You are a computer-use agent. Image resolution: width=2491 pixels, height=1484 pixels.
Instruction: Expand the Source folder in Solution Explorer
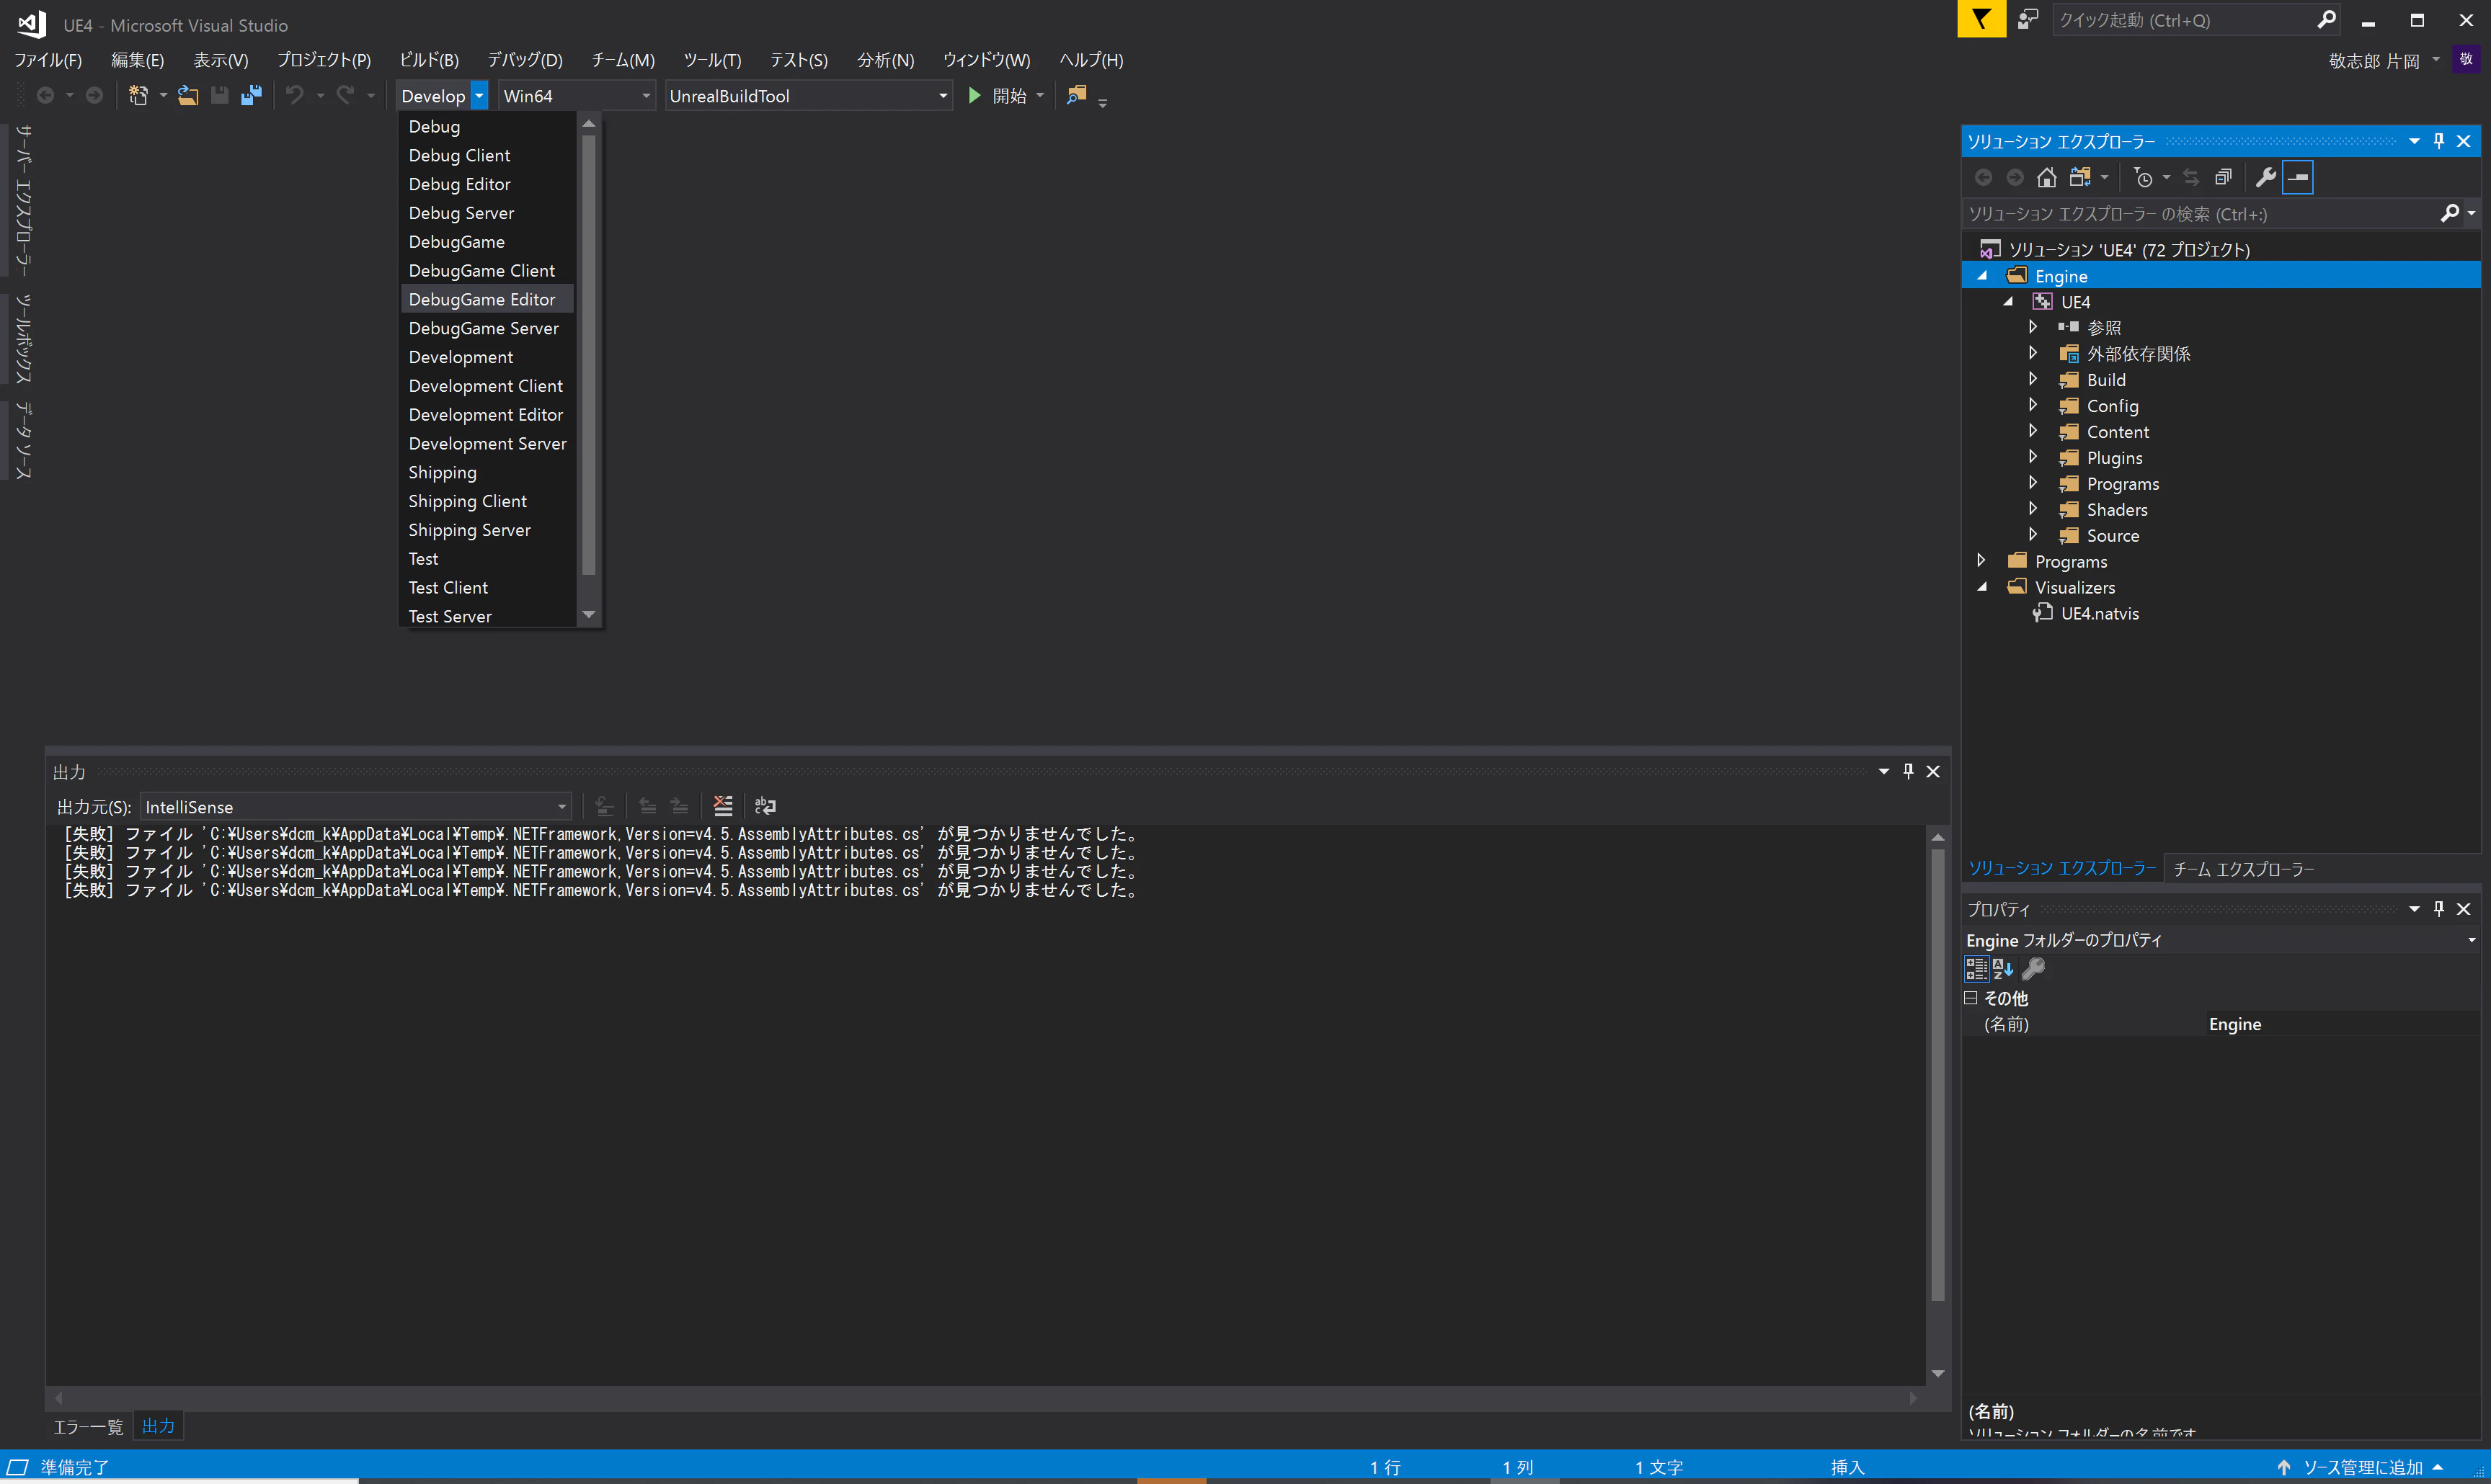tap(2033, 535)
